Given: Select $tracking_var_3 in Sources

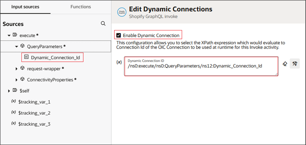Looking at the screenshot, I should tap(34, 124).
